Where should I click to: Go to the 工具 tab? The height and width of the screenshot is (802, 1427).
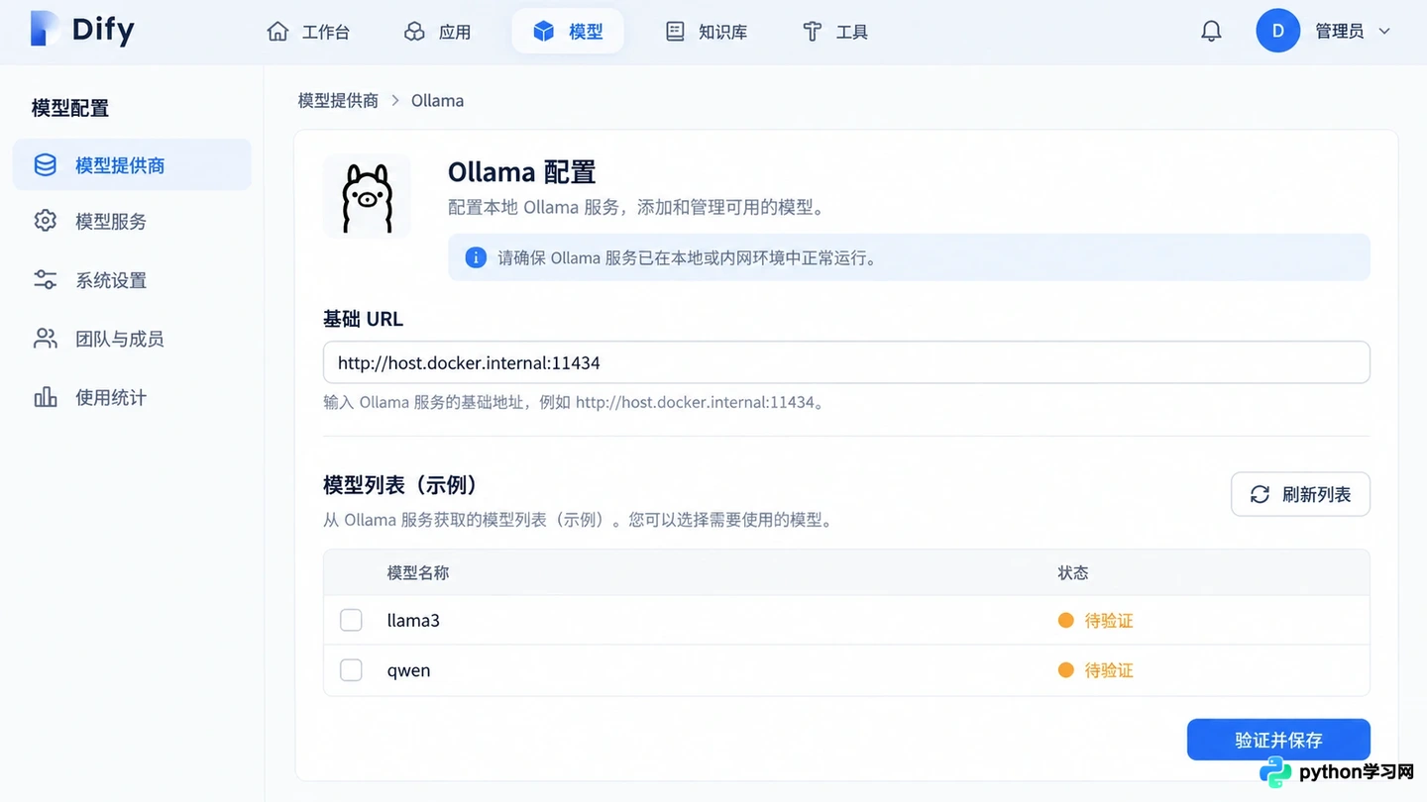point(834,32)
